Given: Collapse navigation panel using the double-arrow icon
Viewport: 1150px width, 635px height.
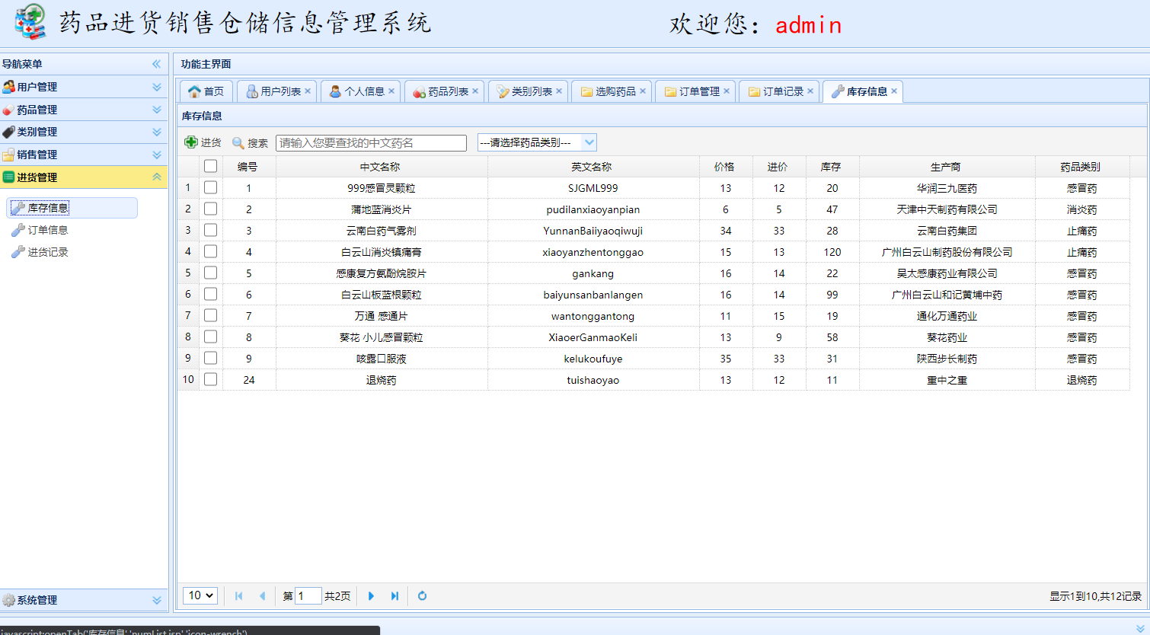Looking at the screenshot, I should [x=158, y=64].
